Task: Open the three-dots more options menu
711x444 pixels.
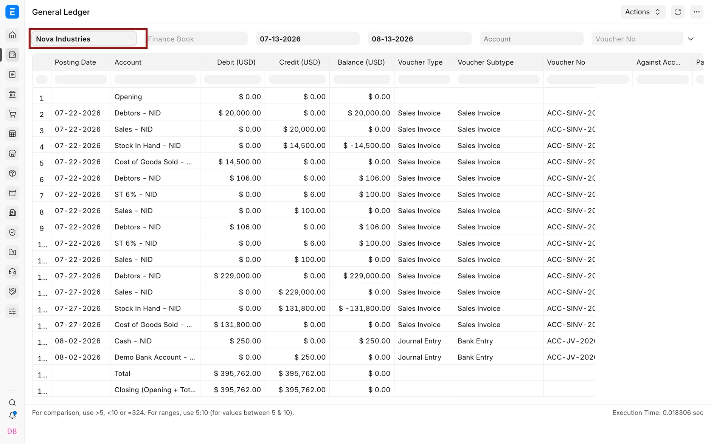Action: click(x=697, y=12)
